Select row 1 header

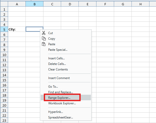(x=4, y=9)
